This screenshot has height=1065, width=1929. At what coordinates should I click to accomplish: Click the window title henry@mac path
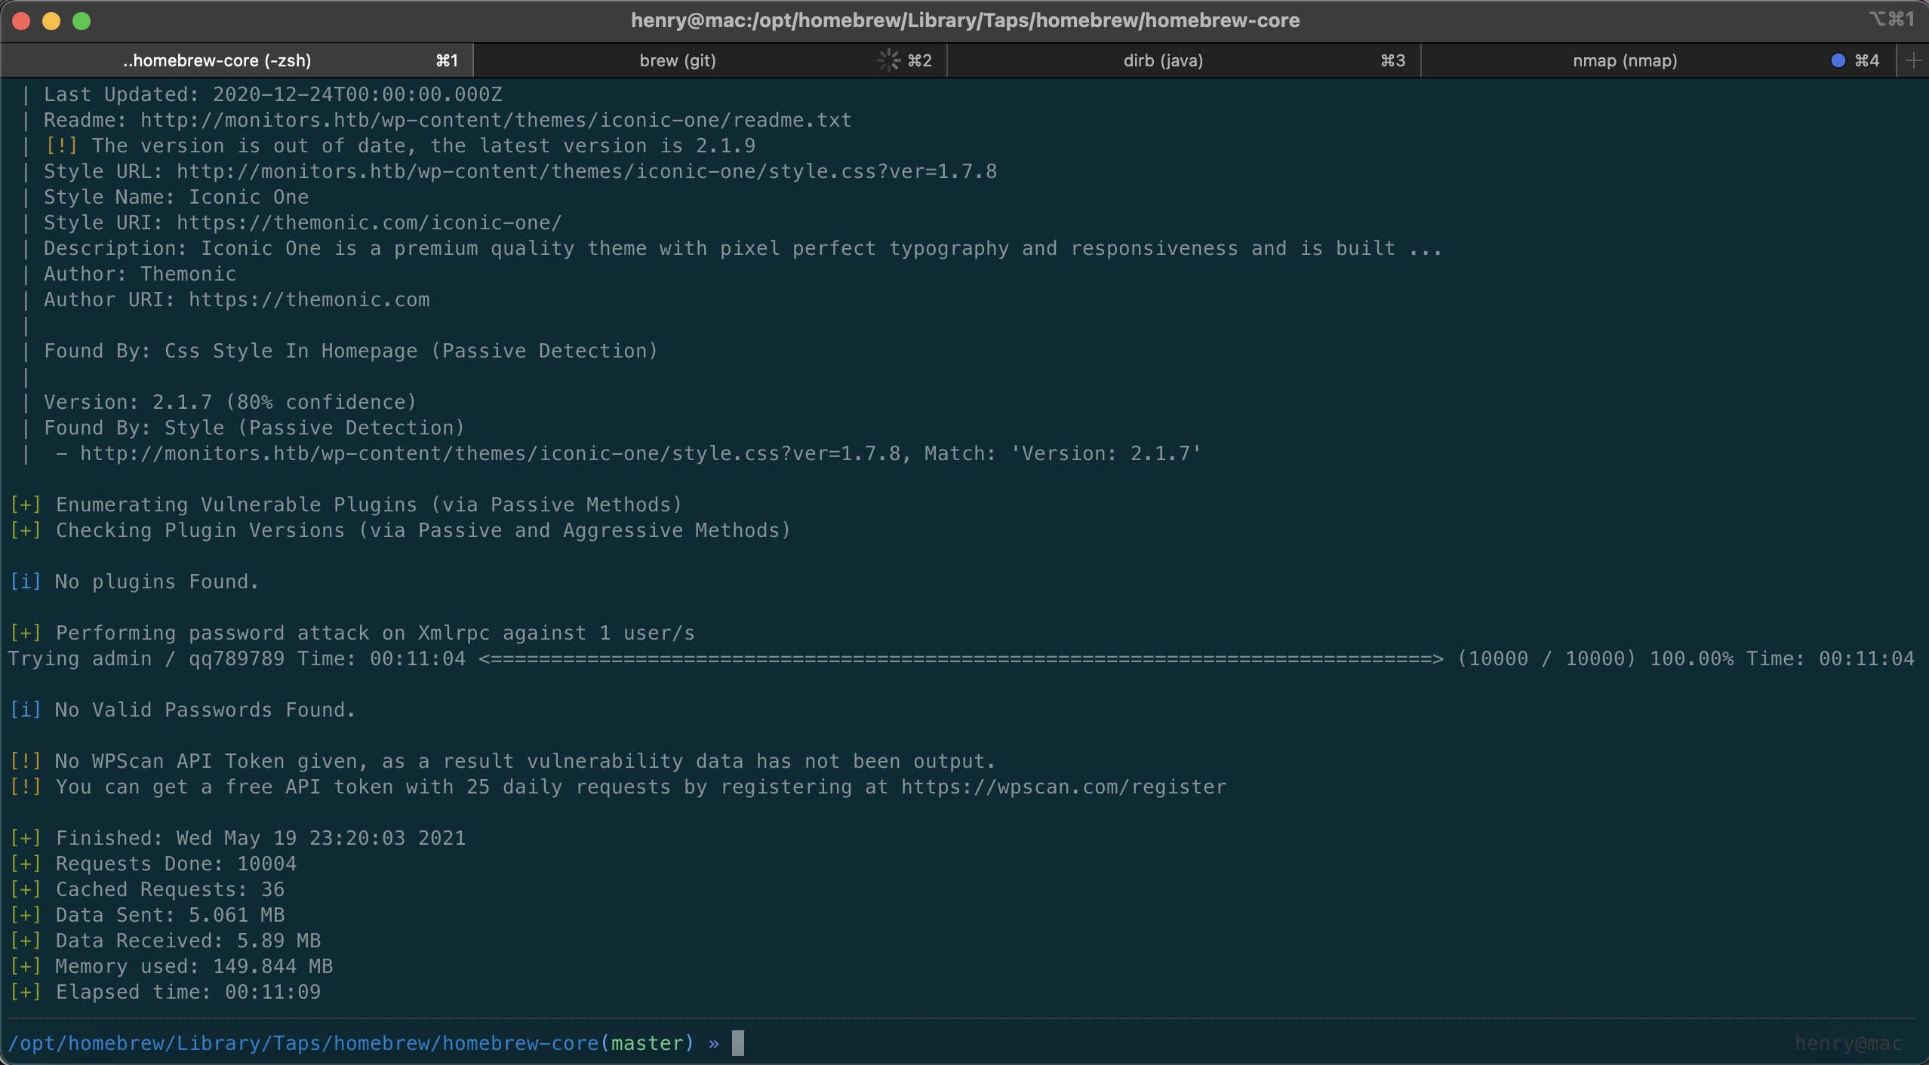coord(965,20)
